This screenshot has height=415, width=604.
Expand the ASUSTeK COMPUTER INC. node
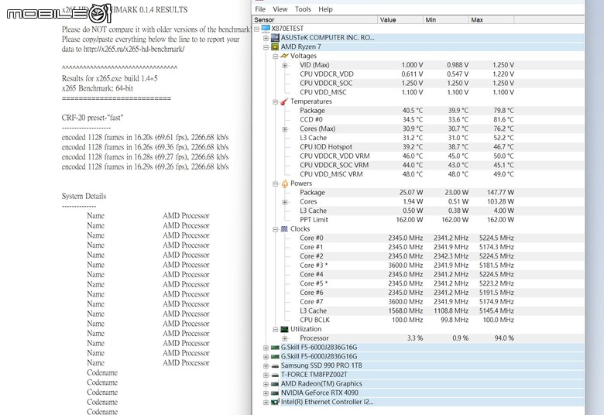(x=266, y=38)
